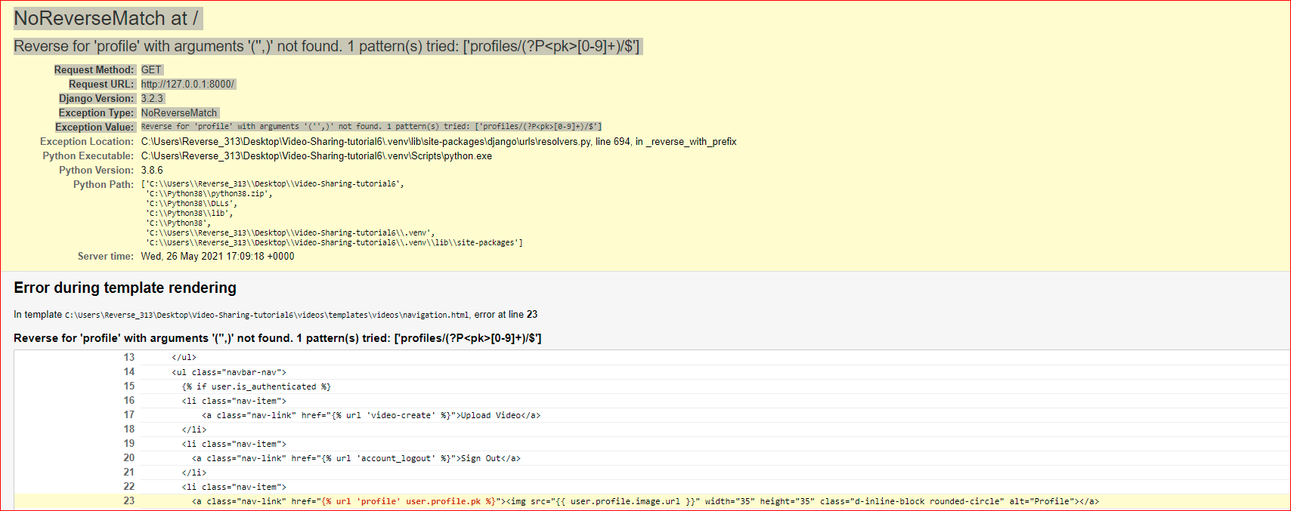
Task: Click Python Path entry ending in site-packages
Action: (334, 243)
